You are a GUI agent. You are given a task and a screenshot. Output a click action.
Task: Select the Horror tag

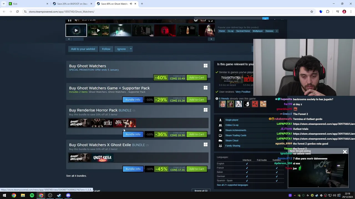[222, 31]
